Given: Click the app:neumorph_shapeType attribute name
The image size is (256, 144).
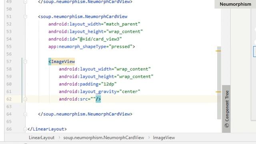Looking at the screenshot, I should click(x=77, y=47).
